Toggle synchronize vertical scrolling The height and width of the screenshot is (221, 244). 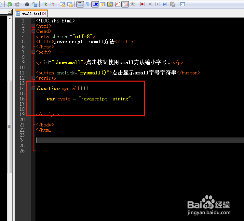62,4
